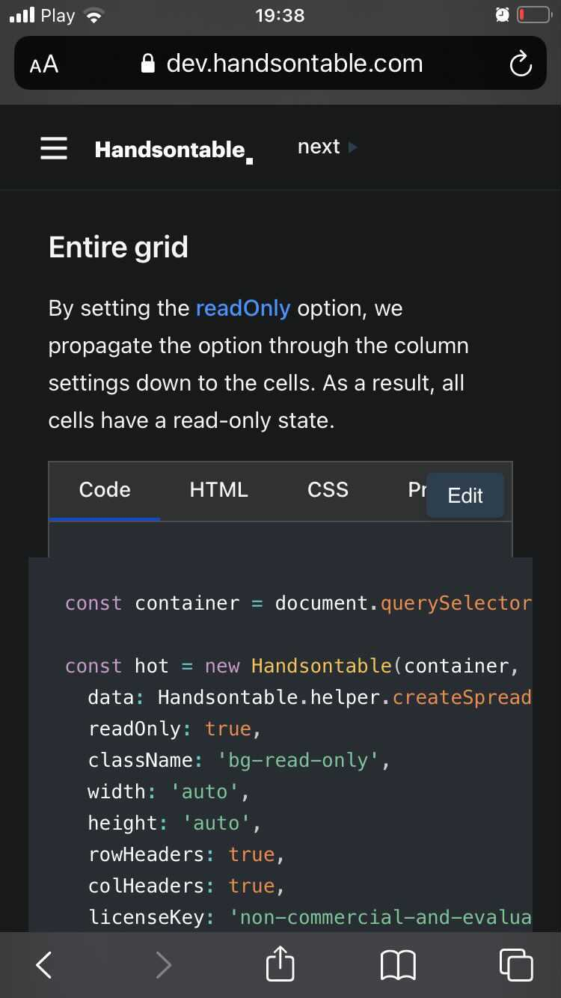The height and width of the screenshot is (998, 561).
Task: Open Safari bookmarks from bottom toolbar
Action: pyautogui.click(x=397, y=964)
